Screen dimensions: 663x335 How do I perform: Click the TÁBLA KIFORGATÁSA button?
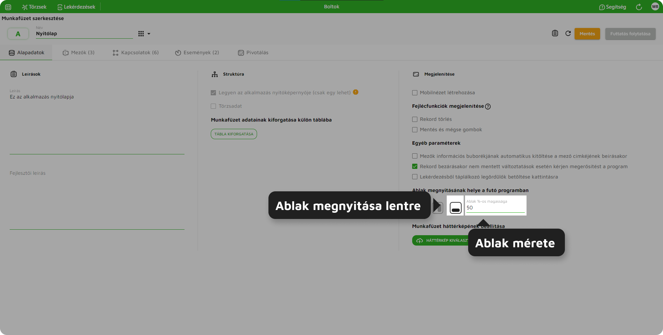(x=234, y=134)
